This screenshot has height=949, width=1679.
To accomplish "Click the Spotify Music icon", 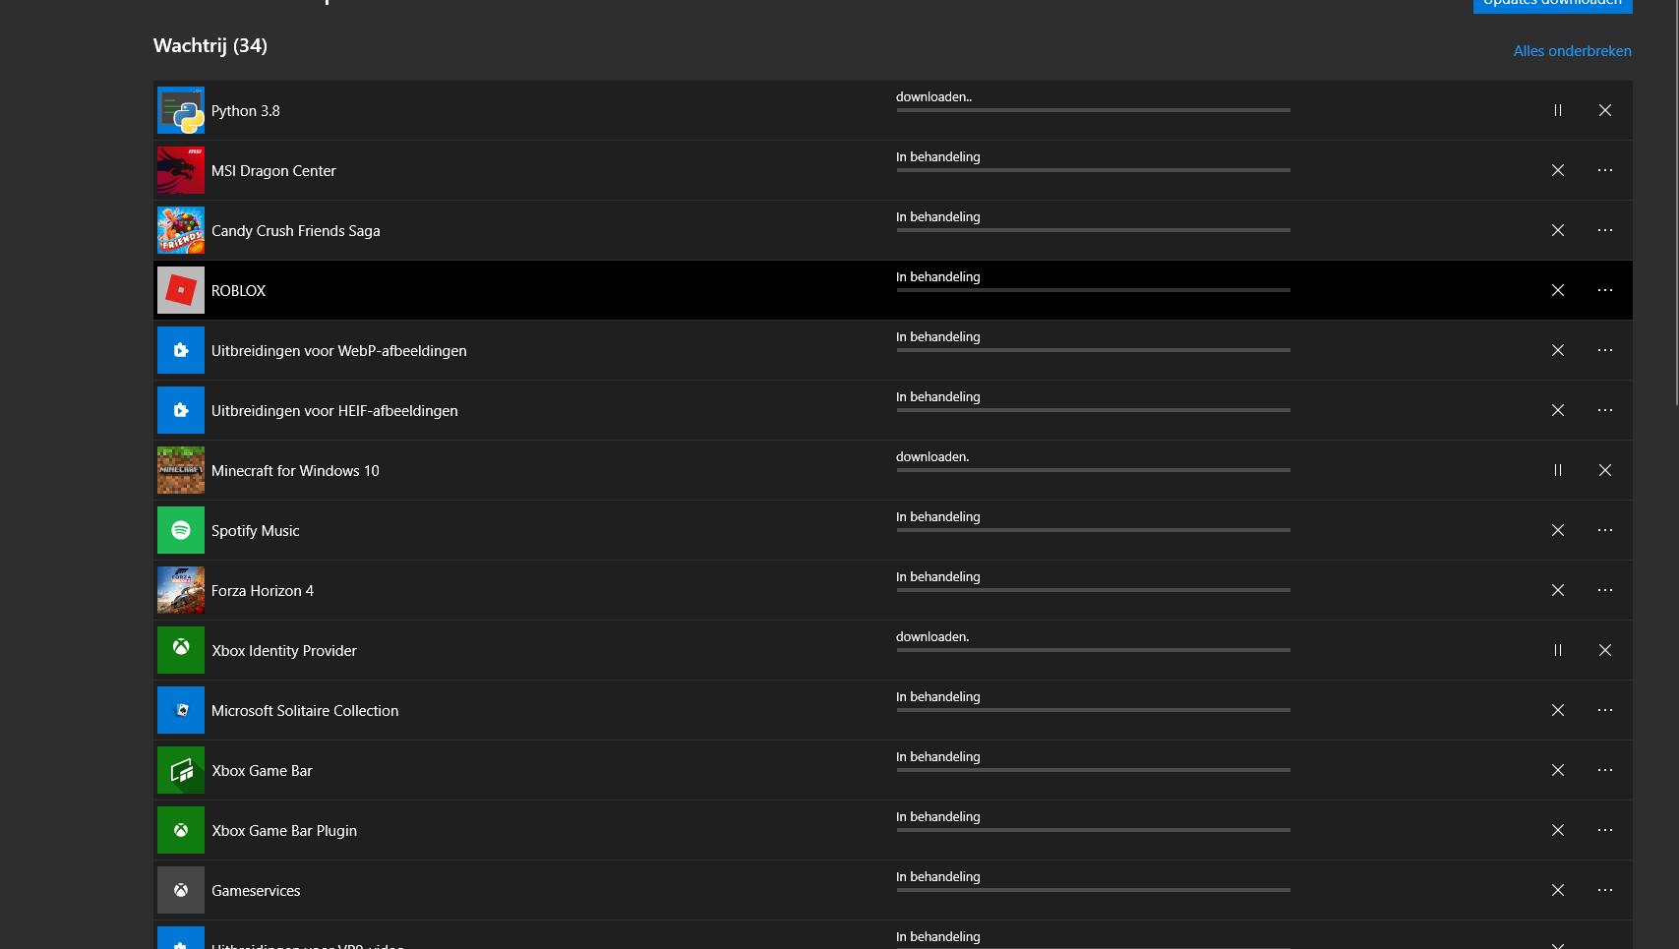I will pyautogui.click(x=181, y=530).
